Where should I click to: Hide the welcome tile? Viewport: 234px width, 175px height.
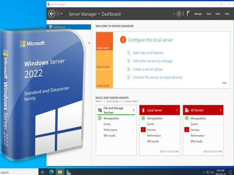[x=224, y=83]
